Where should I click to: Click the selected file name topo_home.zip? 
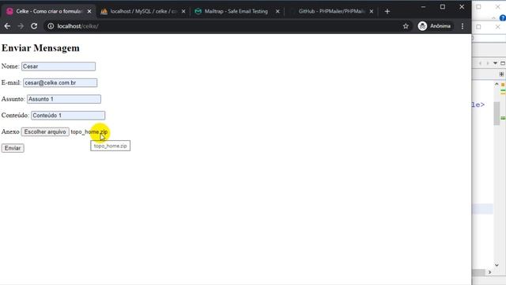[89, 132]
